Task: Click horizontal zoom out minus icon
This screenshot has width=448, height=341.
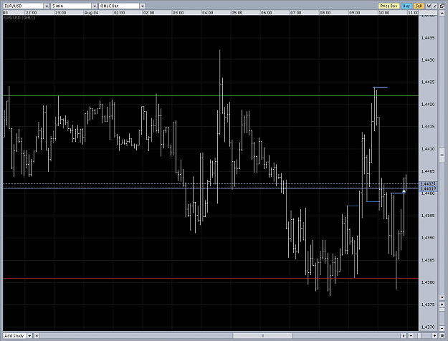Action: click(411, 336)
